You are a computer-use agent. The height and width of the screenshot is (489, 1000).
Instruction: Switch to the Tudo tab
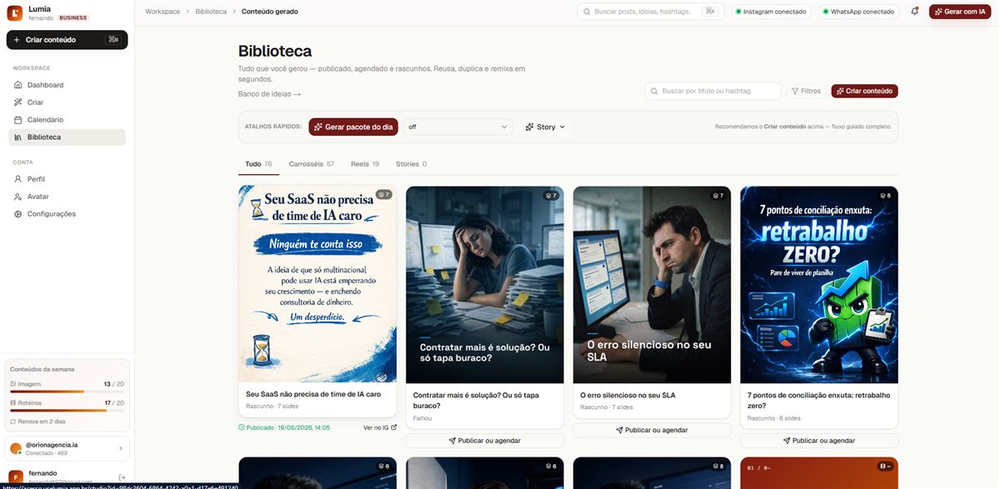[x=258, y=164]
